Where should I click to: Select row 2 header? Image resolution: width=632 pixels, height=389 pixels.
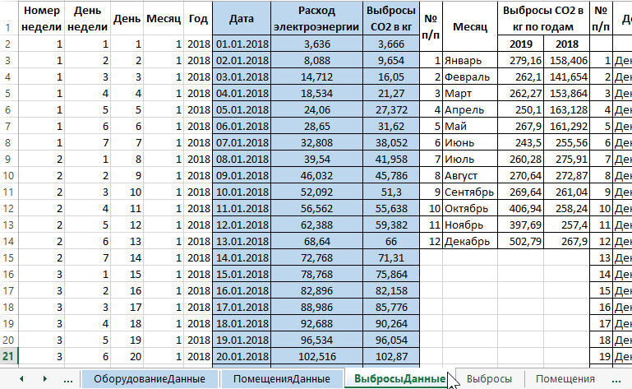[7, 44]
